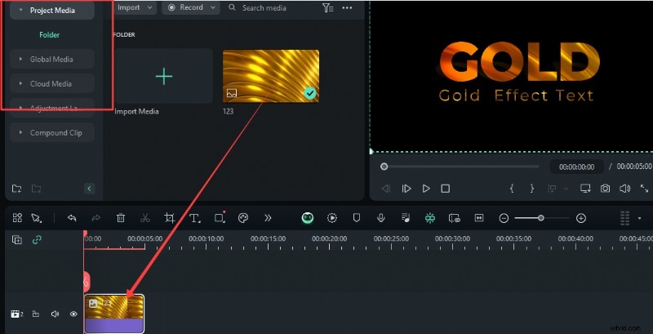Viewport: 653px width, 334px height.
Task: Click Import Media plus tile
Action: point(164,76)
